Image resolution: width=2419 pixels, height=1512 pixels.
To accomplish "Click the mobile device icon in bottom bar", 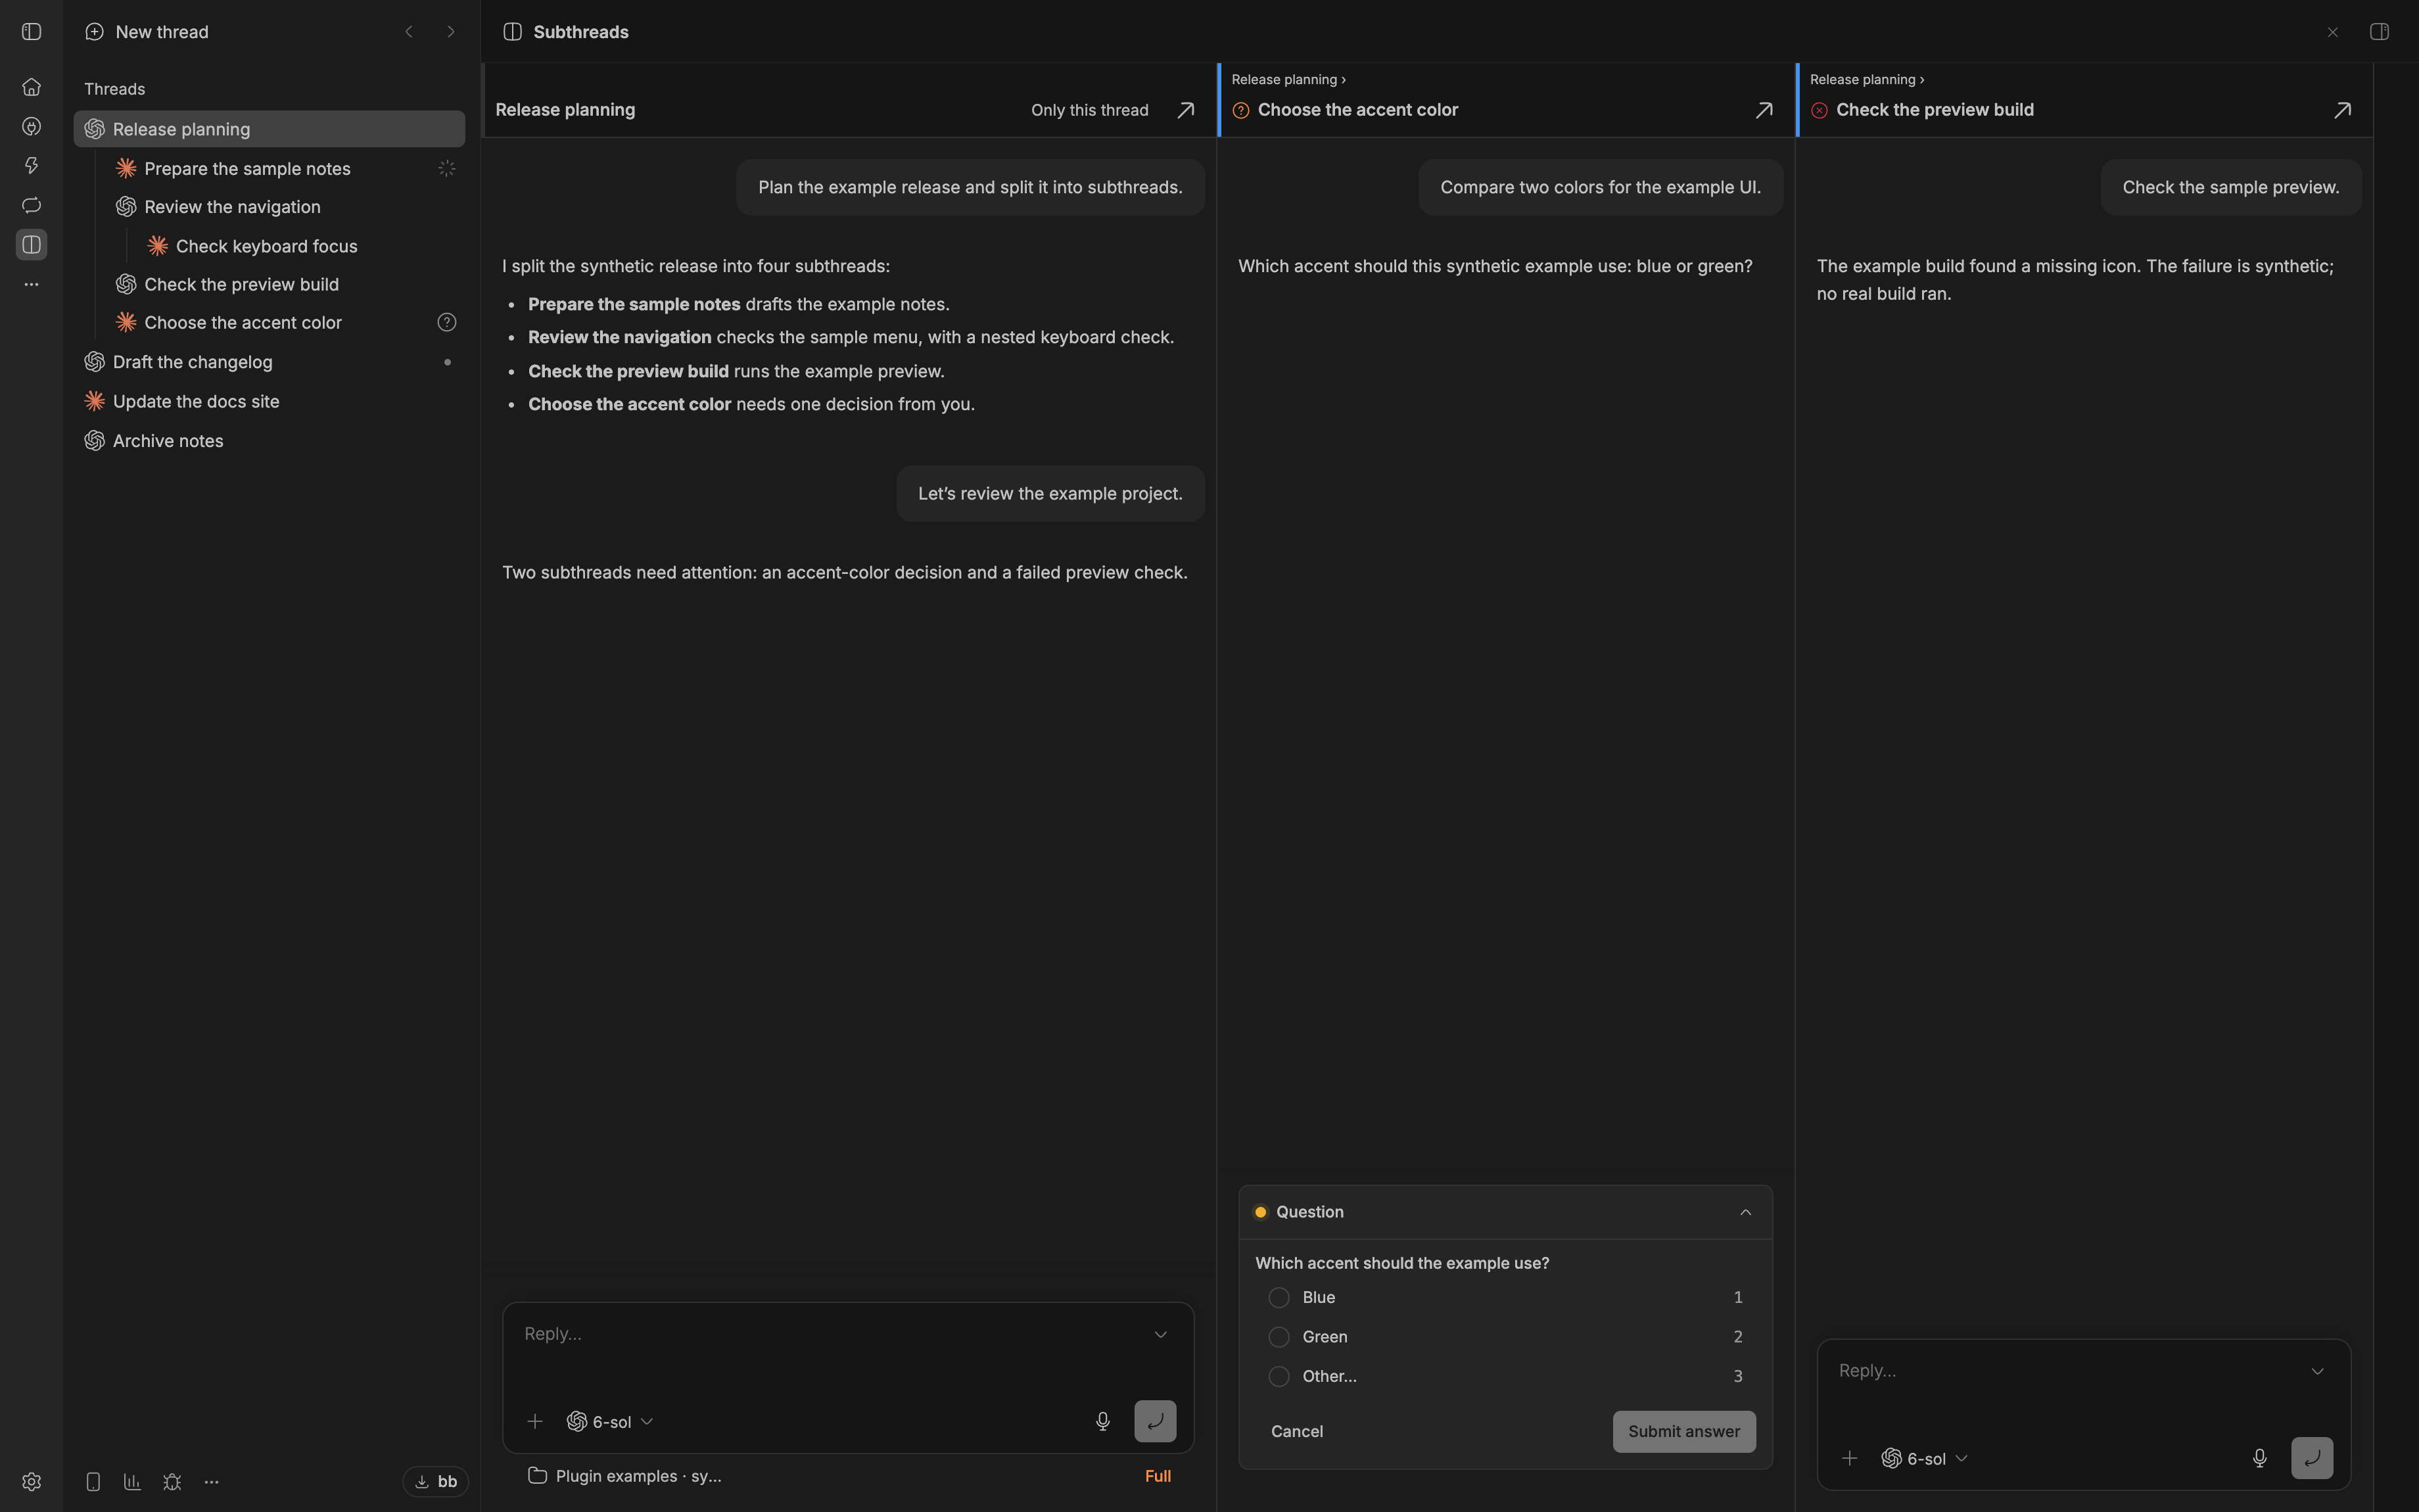I will click(93, 1482).
